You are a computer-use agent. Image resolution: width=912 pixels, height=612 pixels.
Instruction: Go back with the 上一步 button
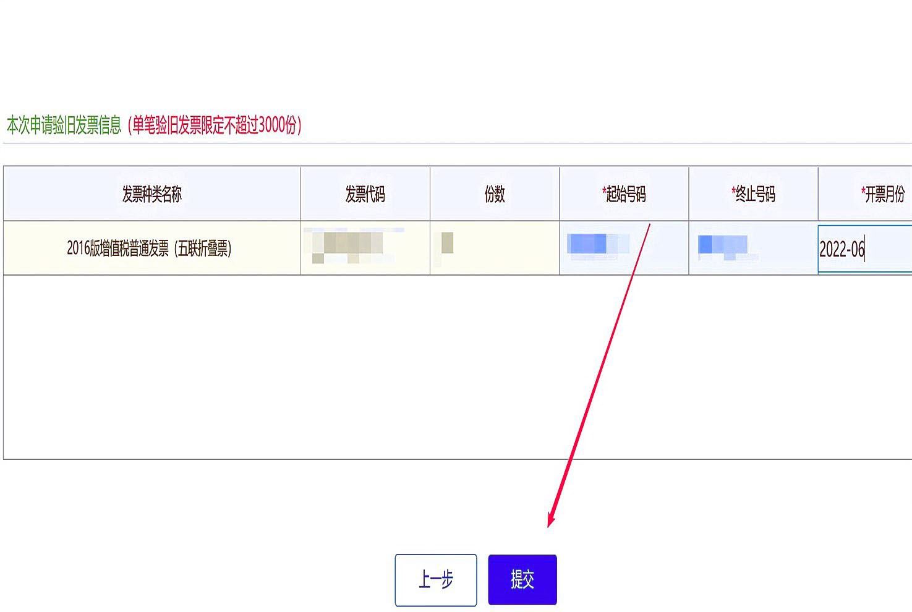pyautogui.click(x=436, y=580)
